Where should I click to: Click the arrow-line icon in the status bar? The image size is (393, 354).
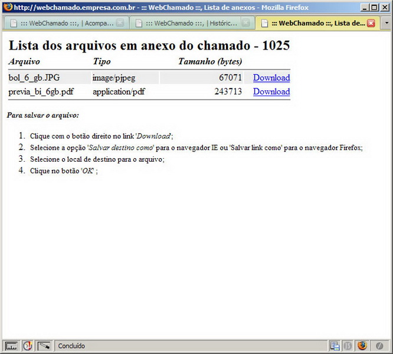pos(44,346)
